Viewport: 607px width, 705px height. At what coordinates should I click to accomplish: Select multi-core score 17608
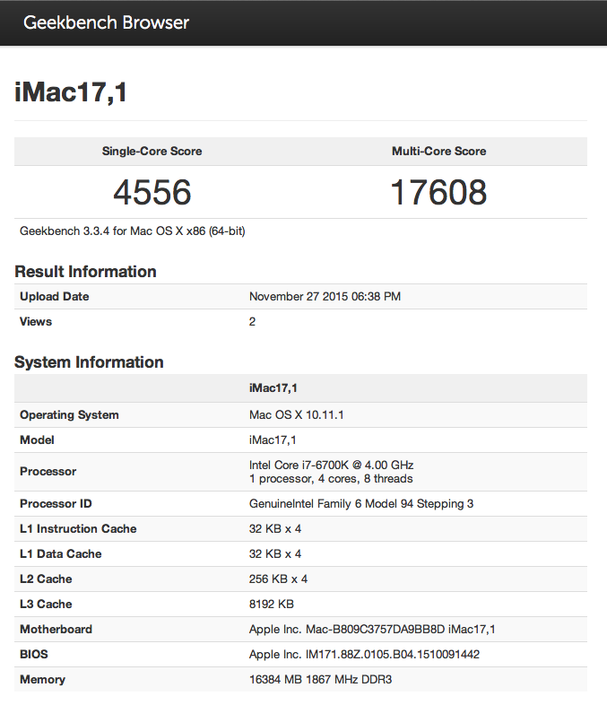coord(439,192)
